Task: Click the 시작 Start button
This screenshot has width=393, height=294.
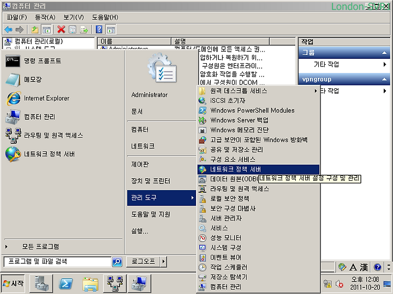Action: pyautogui.click(x=13, y=284)
